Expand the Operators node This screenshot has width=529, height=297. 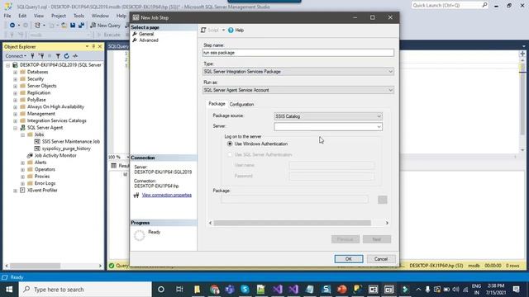[x=22, y=170]
